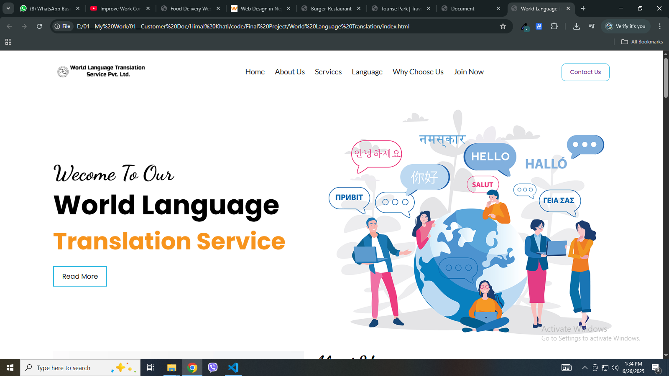Screen dimensions: 669x376
Task: Open the apps grid in bookmarks bar
Action: pyautogui.click(x=8, y=42)
